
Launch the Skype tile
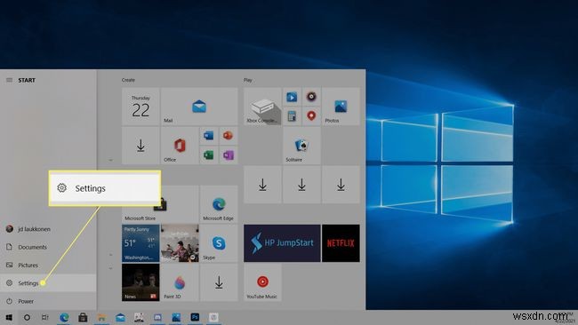[219, 243]
